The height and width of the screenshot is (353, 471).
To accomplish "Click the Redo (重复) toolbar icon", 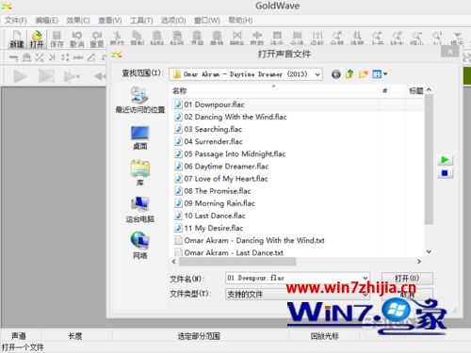I will point(97,39).
